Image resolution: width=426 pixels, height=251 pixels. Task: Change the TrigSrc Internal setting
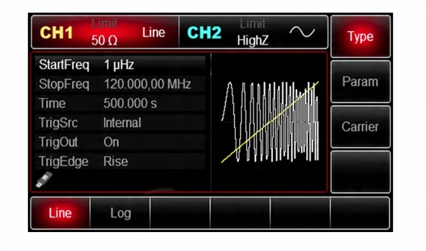tap(120, 123)
